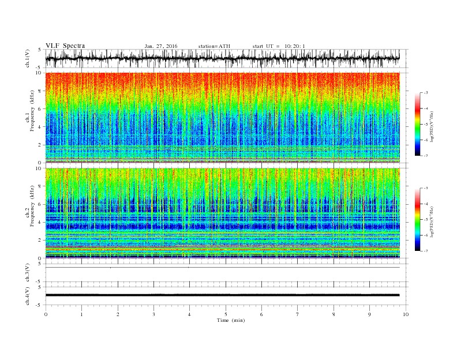This screenshot has height=353, width=457.
Task: Click the "ch.3(V)" axis label
Action: pos(28,273)
